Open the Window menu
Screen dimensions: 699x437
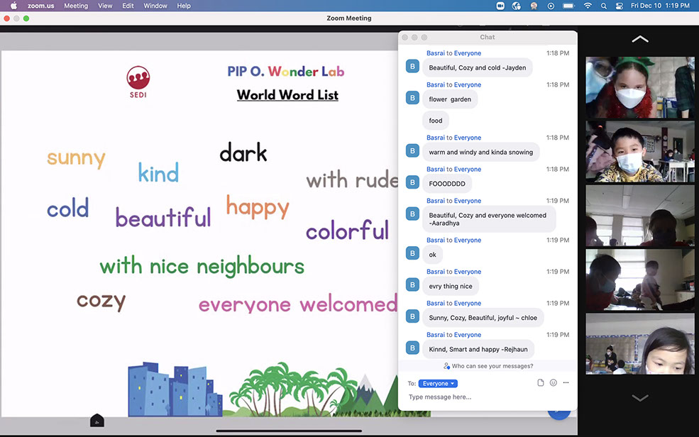coord(155,6)
